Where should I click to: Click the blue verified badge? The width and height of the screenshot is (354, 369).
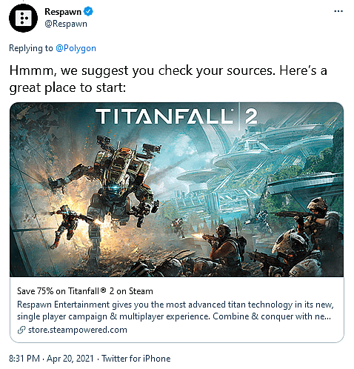[88, 11]
